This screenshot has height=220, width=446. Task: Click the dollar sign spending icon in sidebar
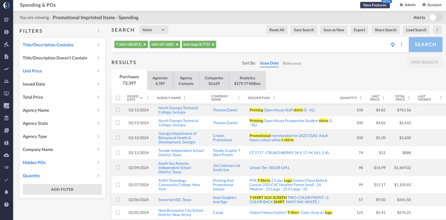pyautogui.click(x=6, y=32)
